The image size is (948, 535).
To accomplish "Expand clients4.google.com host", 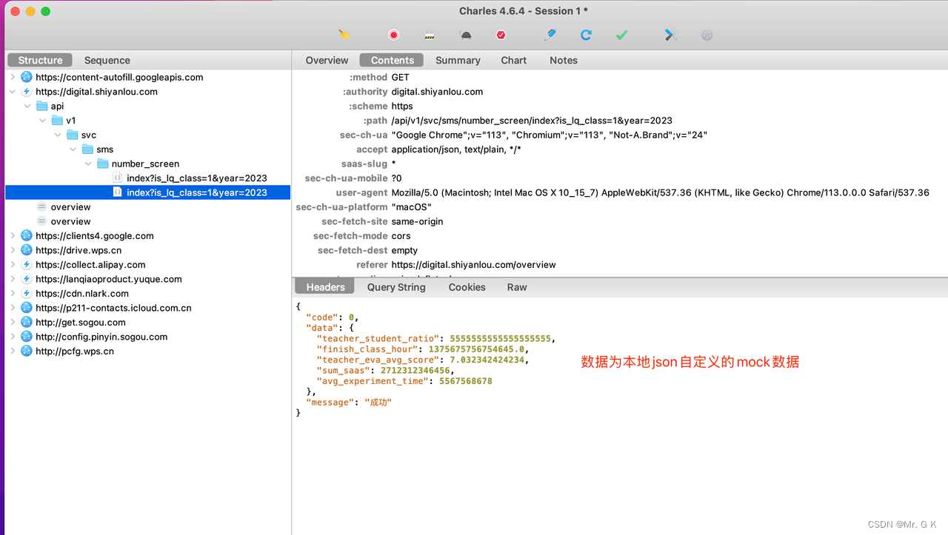I will tap(13, 236).
